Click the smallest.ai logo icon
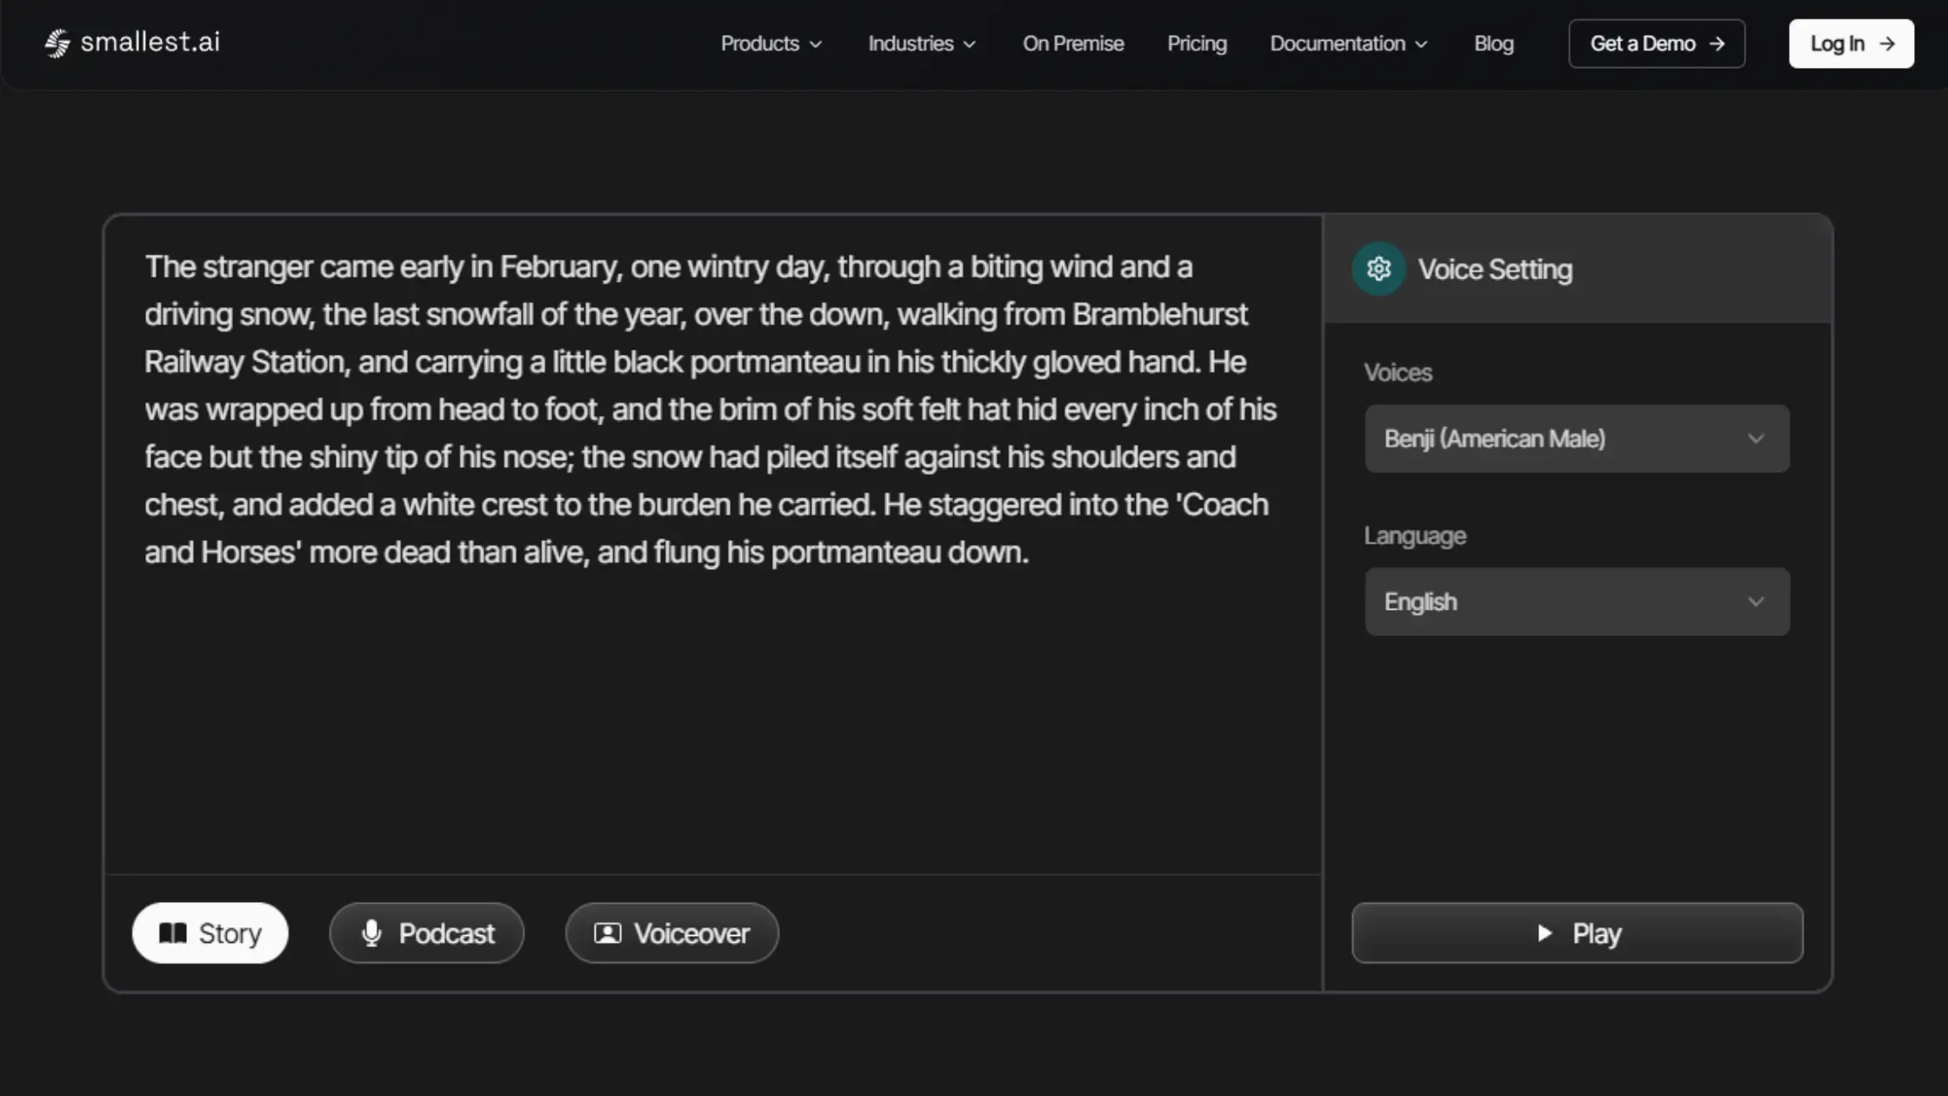The height and width of the screenshot is (1096, 1948). pyautogui.click(x=57, y=43)
